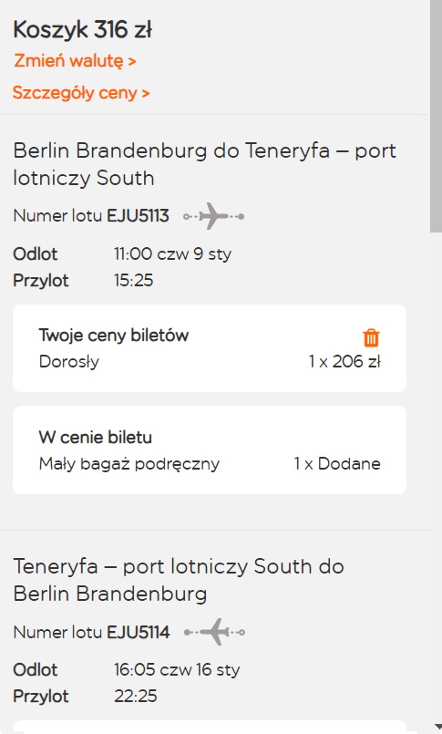Click the outbound flight airplane icon
Screen dimensions: 442x734
tap(214, 216)
